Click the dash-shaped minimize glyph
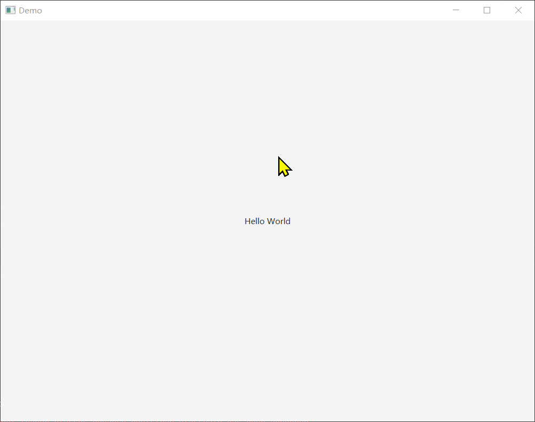535x422 pixels. click(456, 10)
